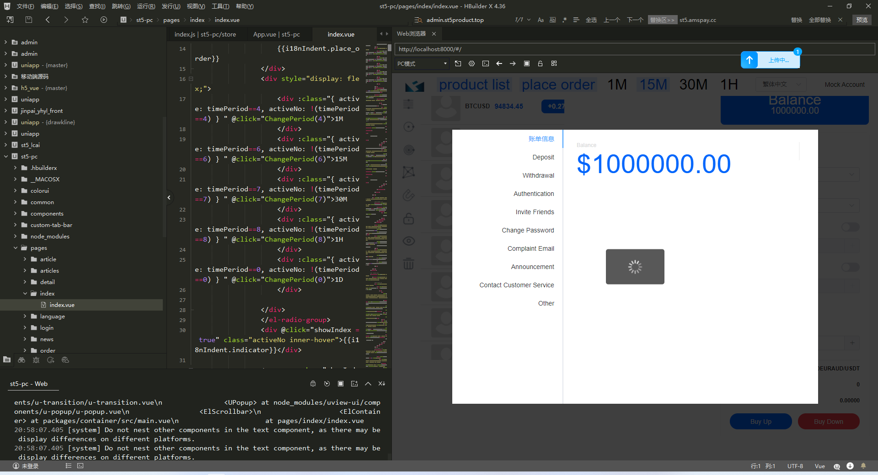The image size is (878, 475).
Task: Expand the components folder
Action: (16, 214)
